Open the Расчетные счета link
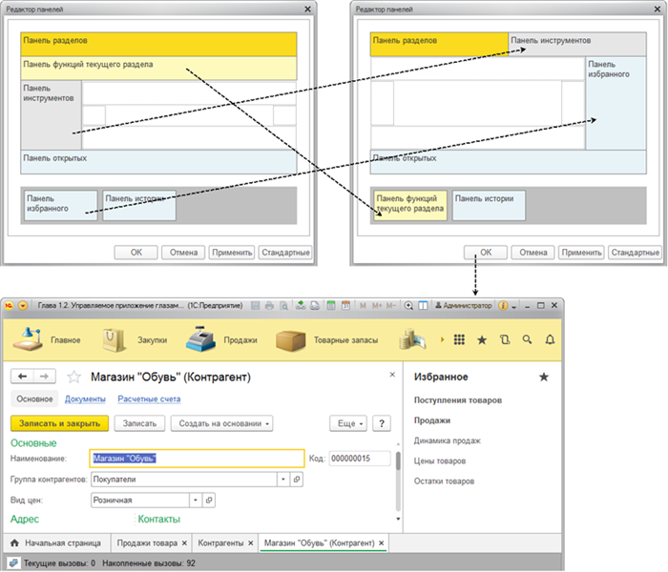This screenshot has height=572, width=668. point(149,399)
